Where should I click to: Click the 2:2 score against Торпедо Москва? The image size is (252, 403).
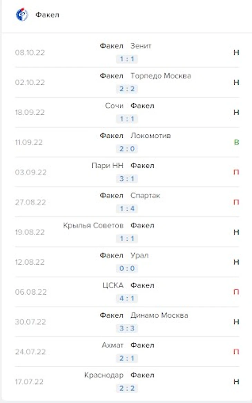(127, 89)
